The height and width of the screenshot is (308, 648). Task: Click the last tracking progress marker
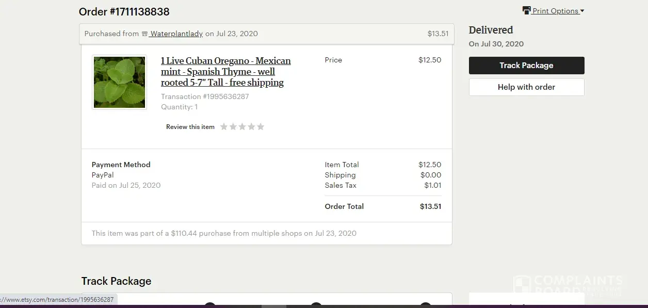click(x=426, y=305)
